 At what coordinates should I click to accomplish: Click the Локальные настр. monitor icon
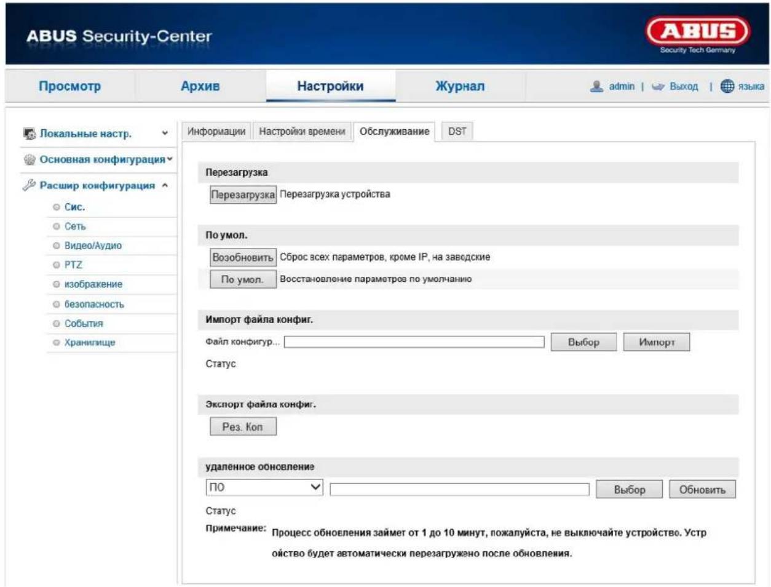[x=30, y=134]
